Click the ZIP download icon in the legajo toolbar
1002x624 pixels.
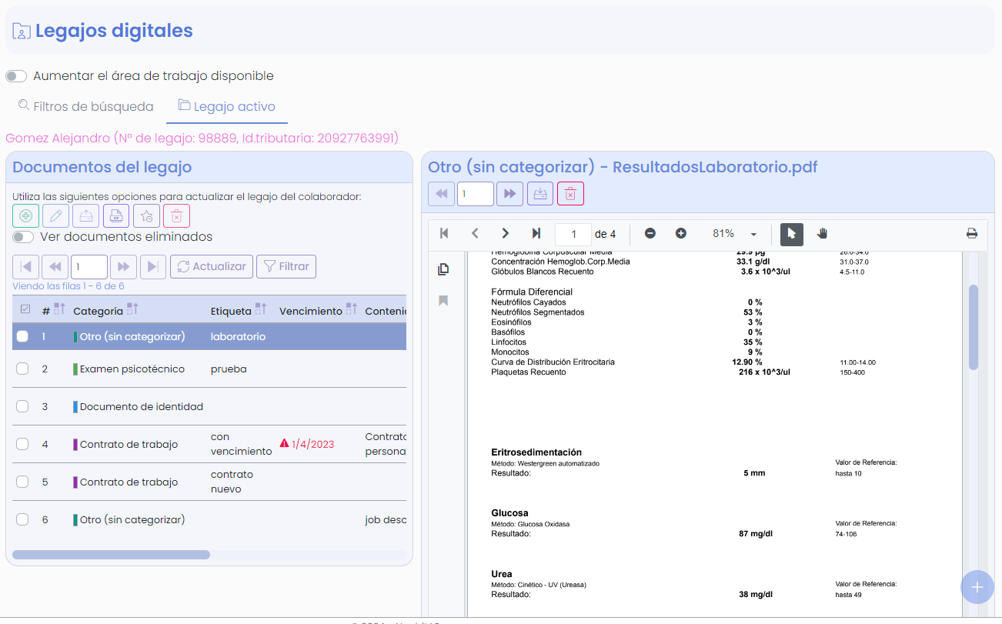coord(116,216)
